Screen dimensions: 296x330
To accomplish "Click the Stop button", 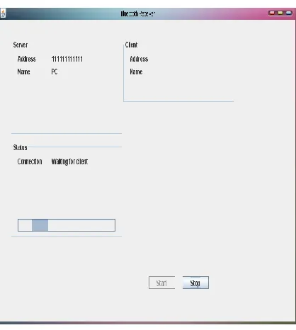I will [x=195, y=283].
